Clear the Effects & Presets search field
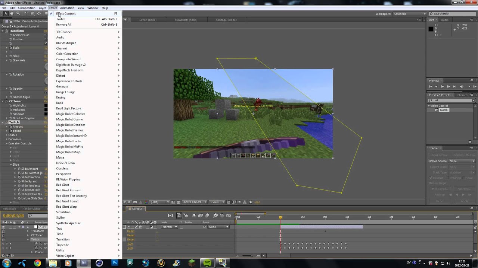This screenshot has width=478, height=268. tap(474, 100)
